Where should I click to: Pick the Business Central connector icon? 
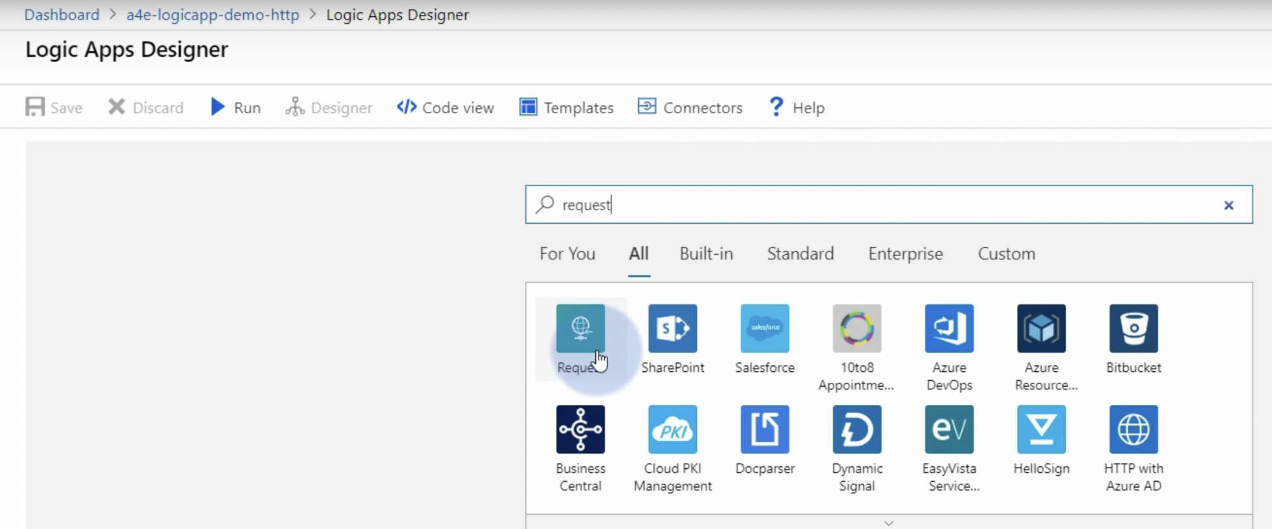pyautogui.click(x=580, y=429)
